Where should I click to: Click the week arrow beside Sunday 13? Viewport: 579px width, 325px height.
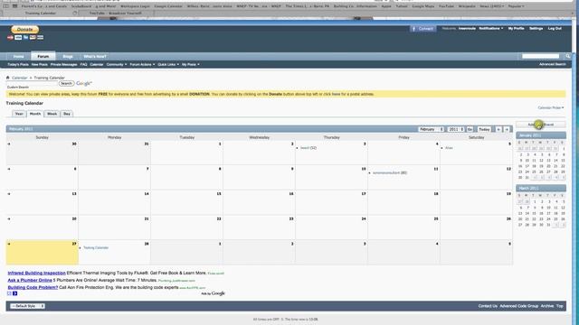pyautogui.click(x=9, y=194)
